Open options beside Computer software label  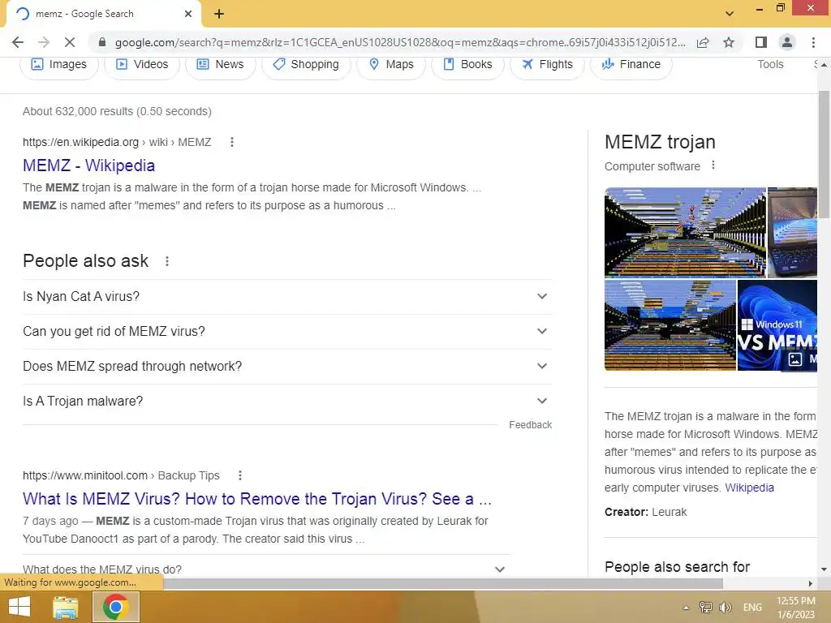coord(713,165)
